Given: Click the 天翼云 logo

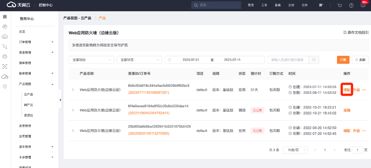Looking at the screenshot, I should (18, 5).
